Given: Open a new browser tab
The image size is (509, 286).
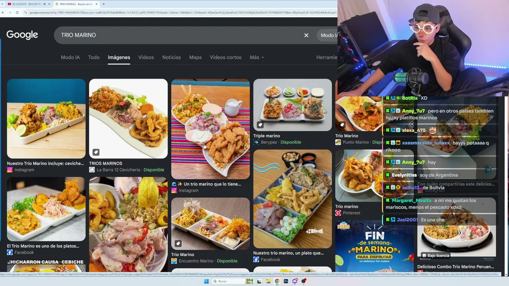Looking at the screenshot, I should click(x=103, y=4).
